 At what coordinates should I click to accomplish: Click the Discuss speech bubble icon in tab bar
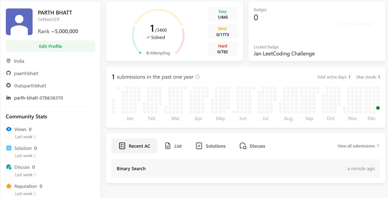click(243, 146)
